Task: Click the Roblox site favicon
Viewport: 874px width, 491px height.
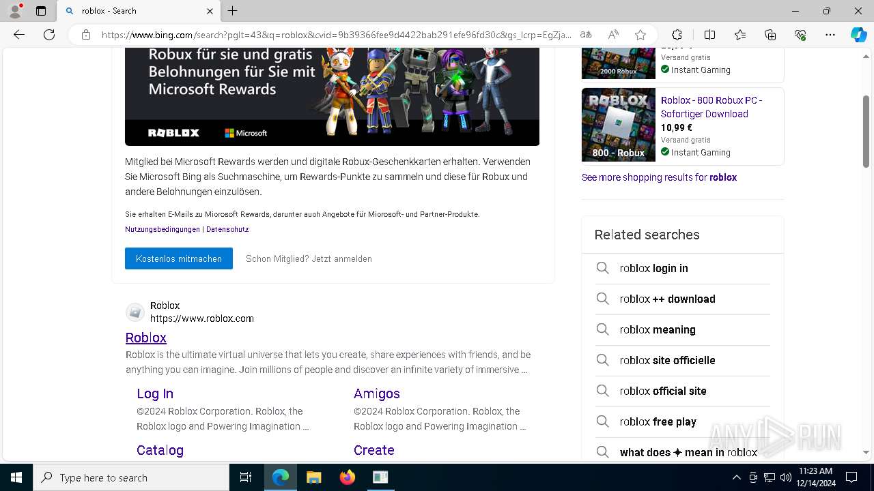Action: point(135,312)
